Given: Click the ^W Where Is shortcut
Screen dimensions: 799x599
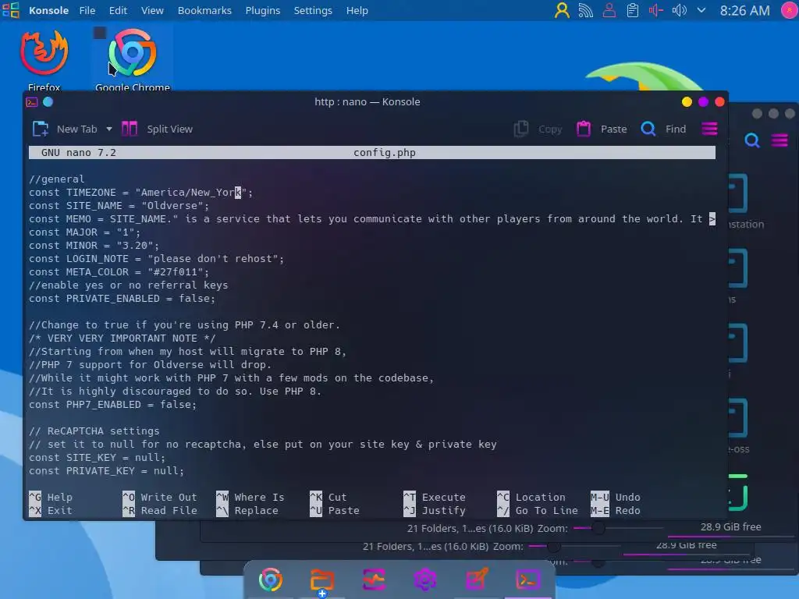Looking at the screenshot, I should point(250,497).
